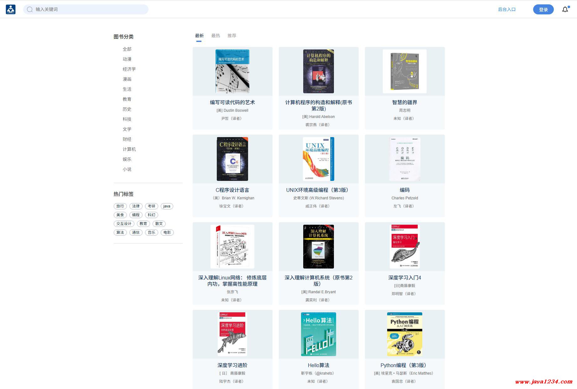
Task: Click the 算法 hot tag
Action: tap(120, 233)
